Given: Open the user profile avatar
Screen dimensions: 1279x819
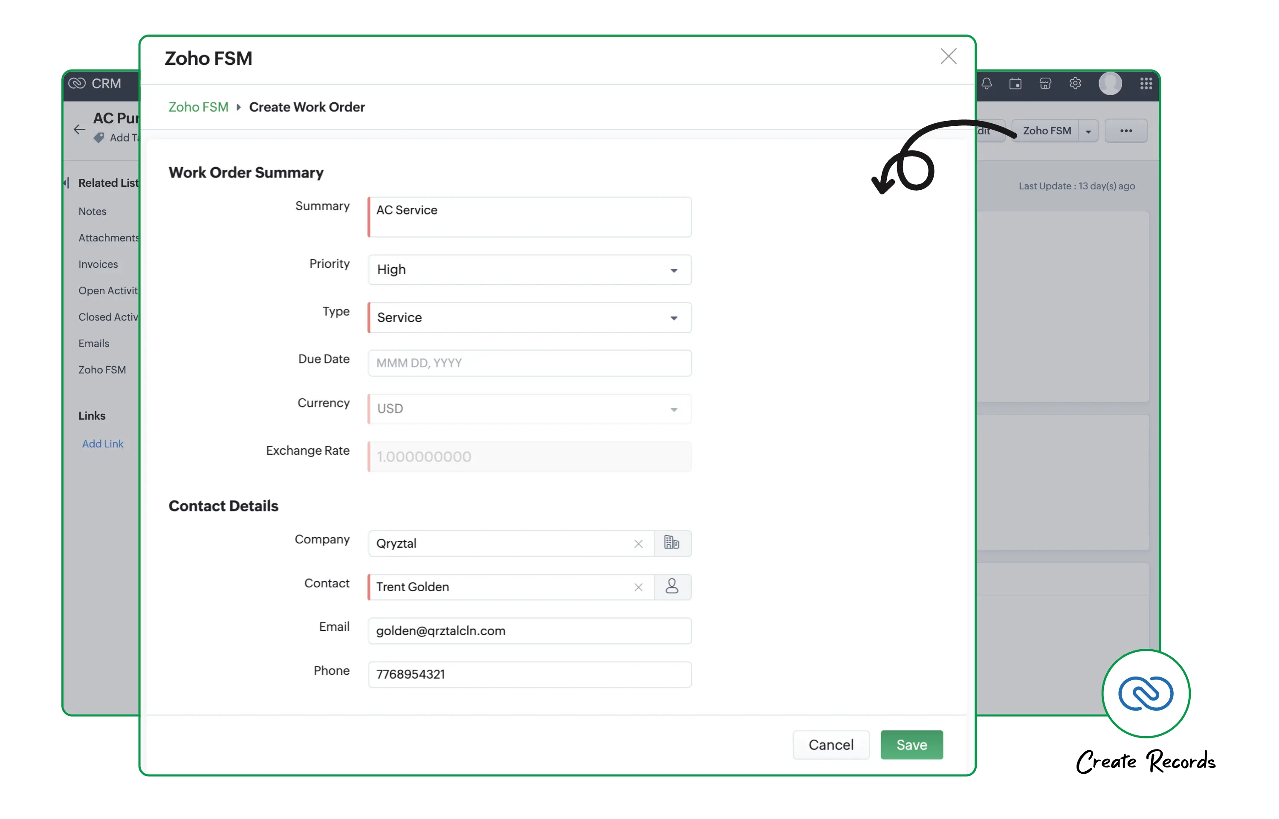Looking at the screenshot, I should [1110, 84].
